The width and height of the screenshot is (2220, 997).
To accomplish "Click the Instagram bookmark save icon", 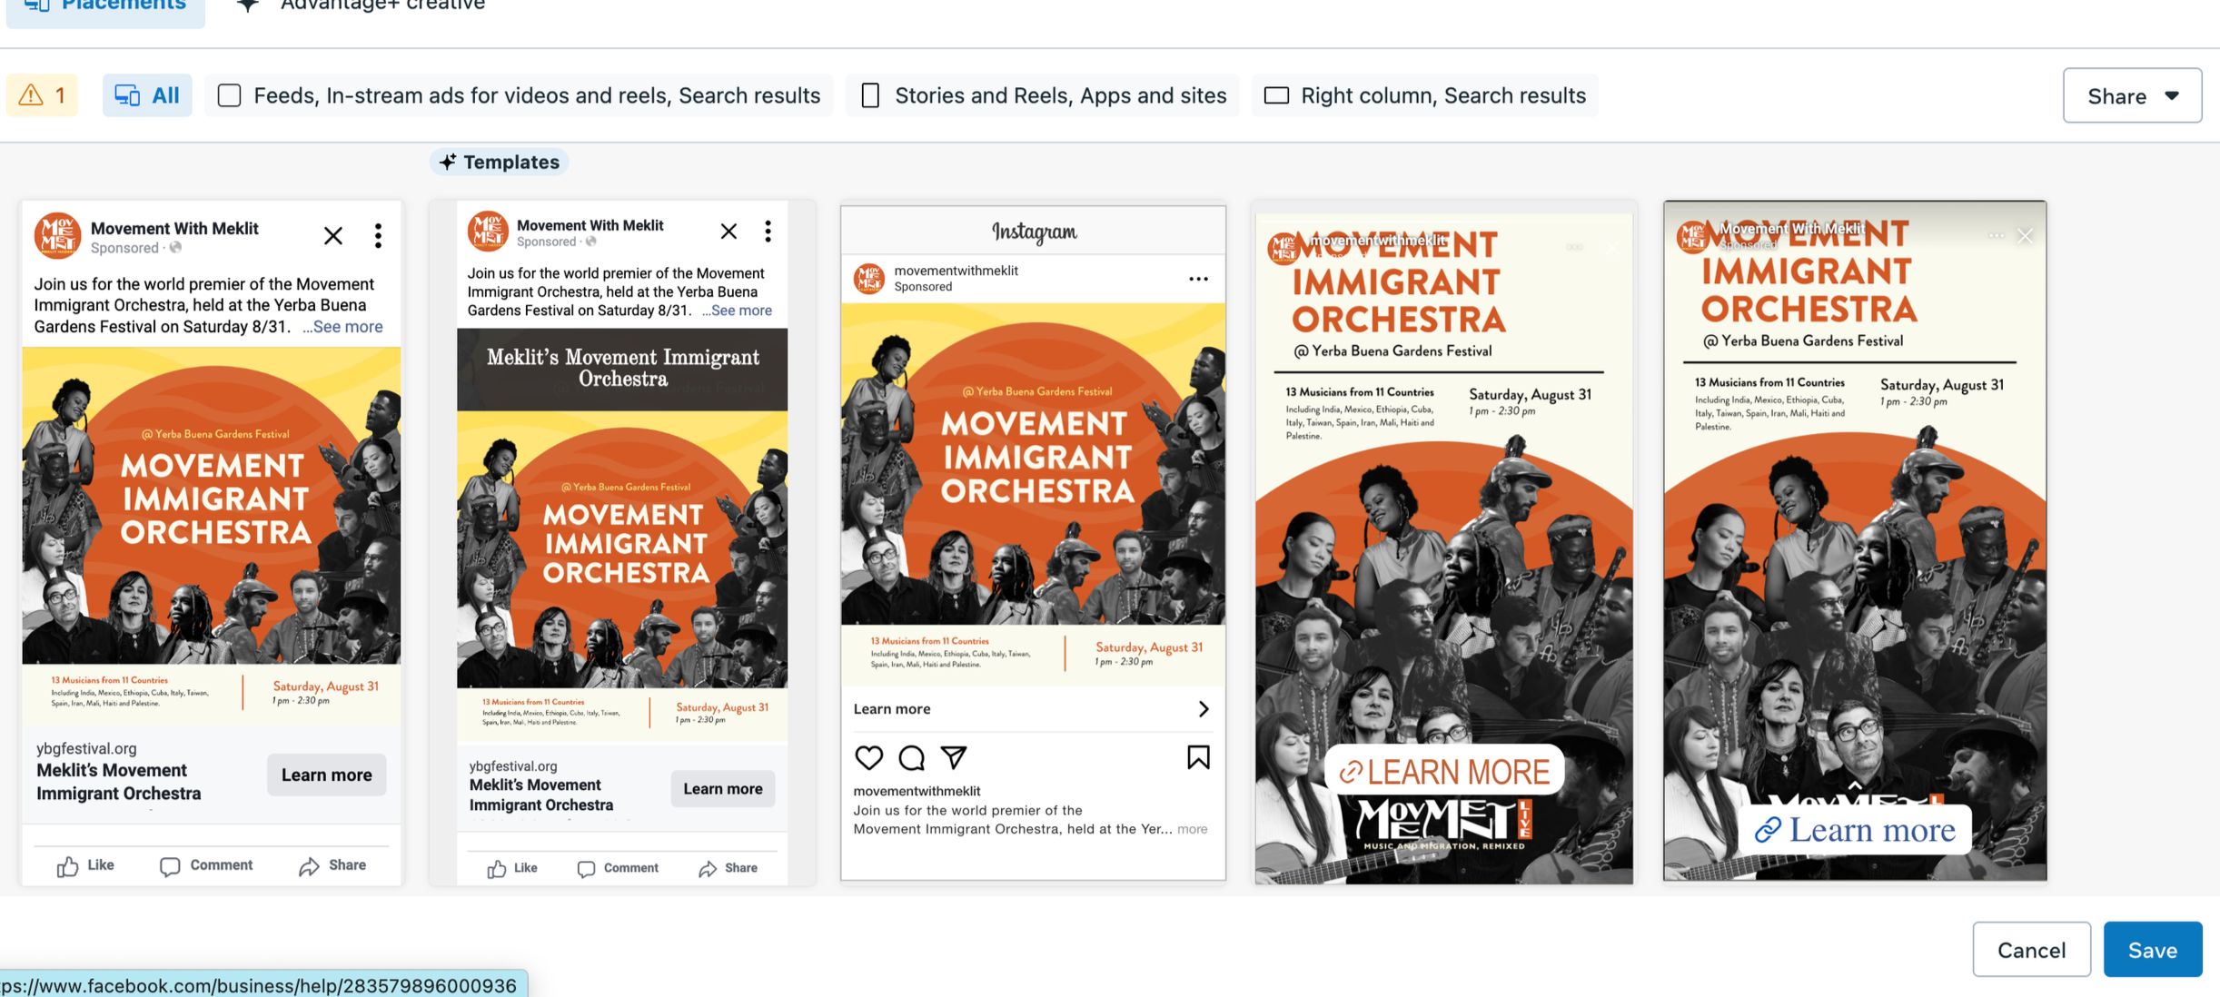I will [x=1198, y=757].
